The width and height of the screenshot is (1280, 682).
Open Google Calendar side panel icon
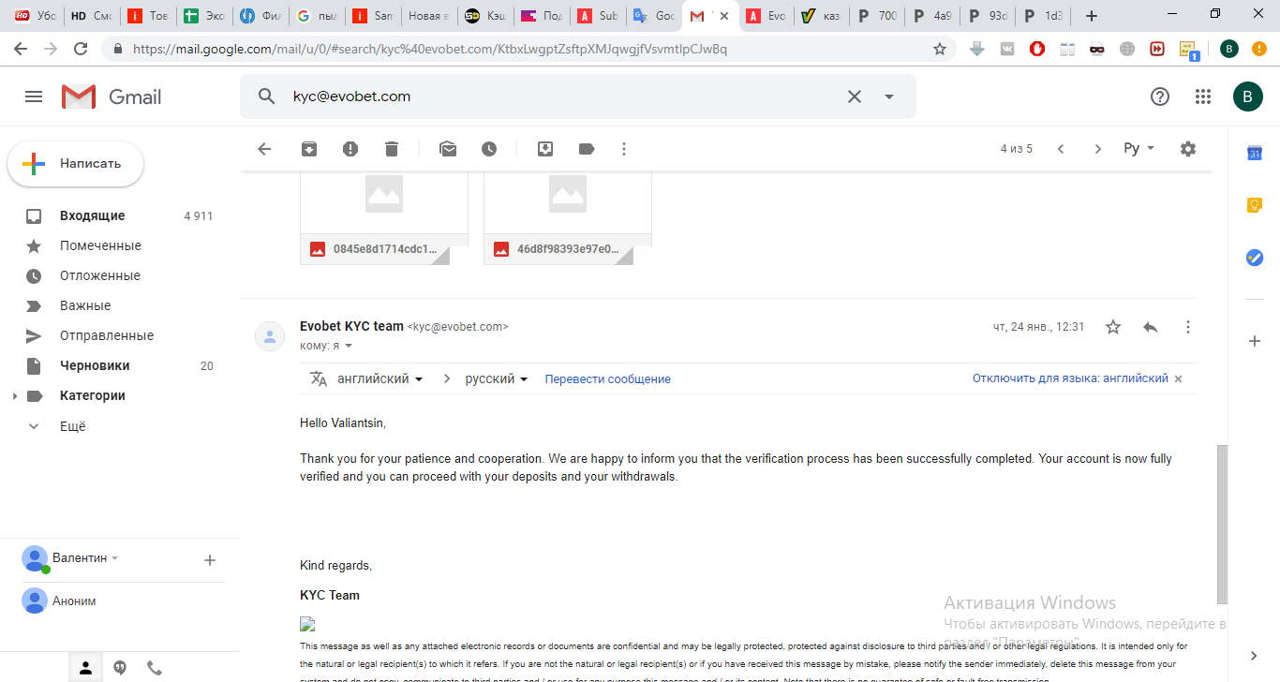1255,154
